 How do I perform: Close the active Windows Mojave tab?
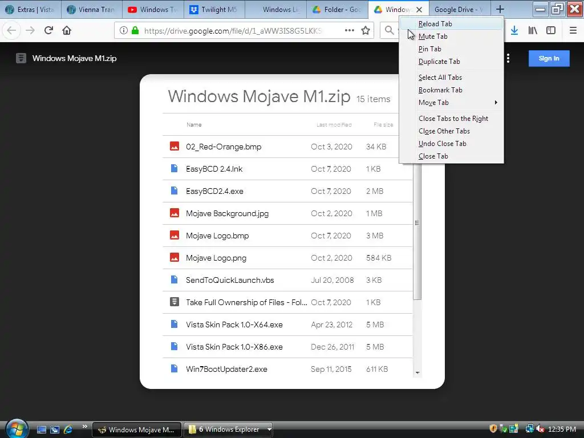pos(419,10)
